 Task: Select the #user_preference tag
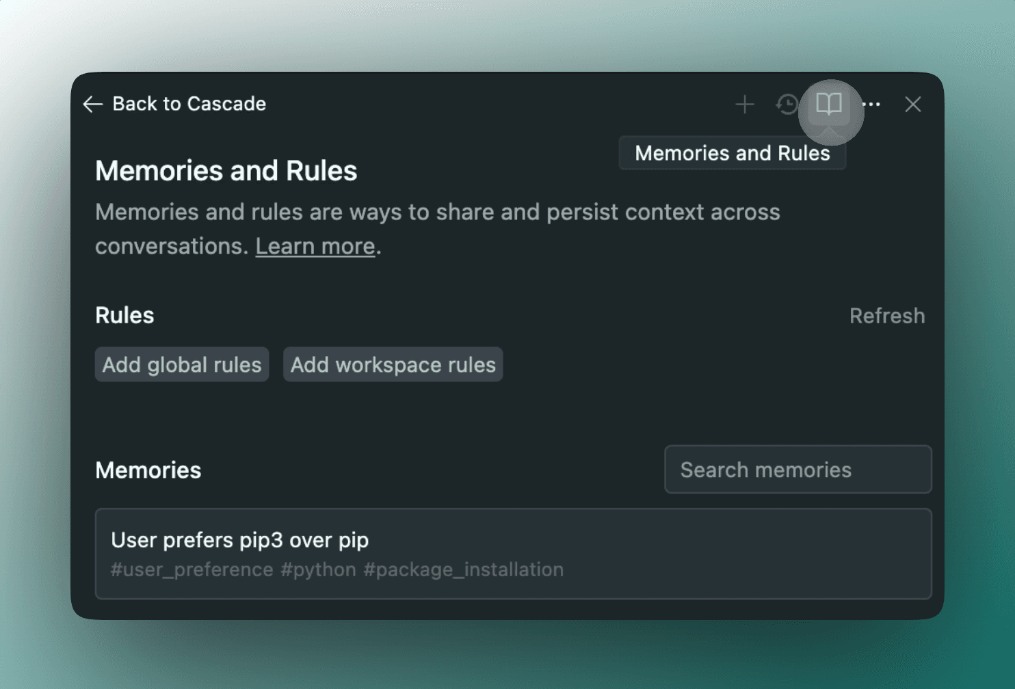(192, 569)
